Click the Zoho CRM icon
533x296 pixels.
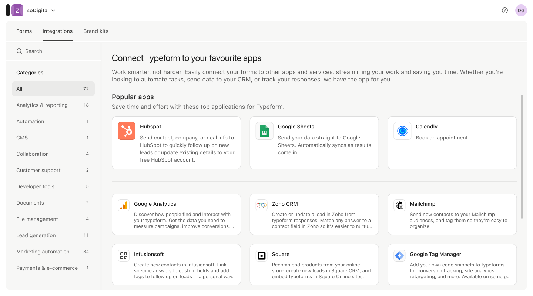(262, 205)
